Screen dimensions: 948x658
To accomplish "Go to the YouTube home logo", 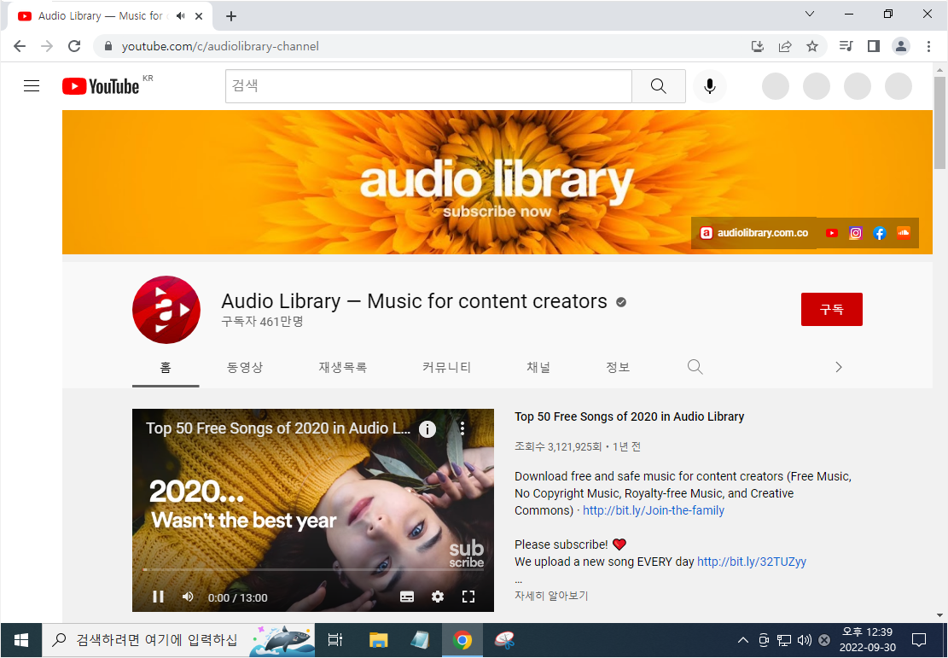I will 101,86.
